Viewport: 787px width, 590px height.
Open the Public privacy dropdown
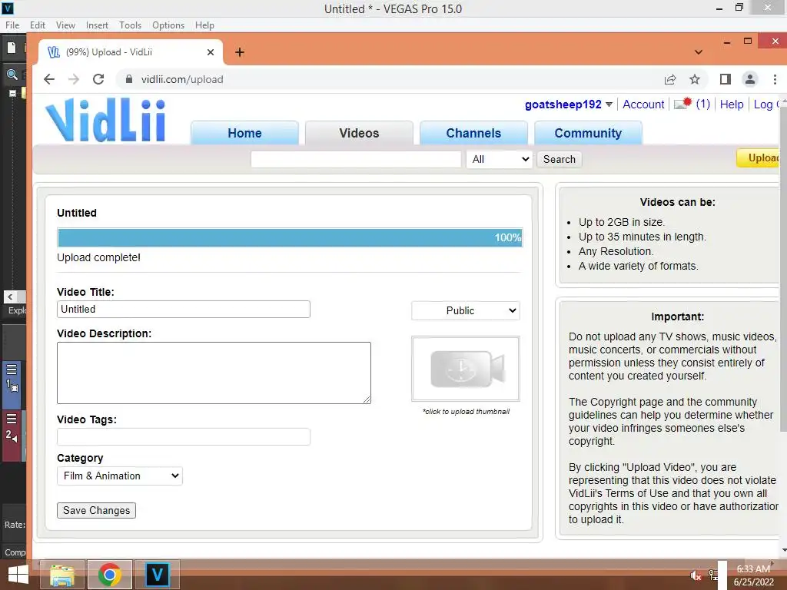click(x=465, y=310)
